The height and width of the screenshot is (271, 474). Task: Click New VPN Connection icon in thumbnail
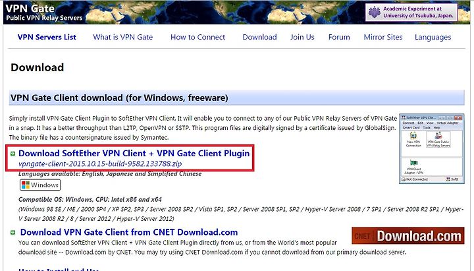point(413,140)
